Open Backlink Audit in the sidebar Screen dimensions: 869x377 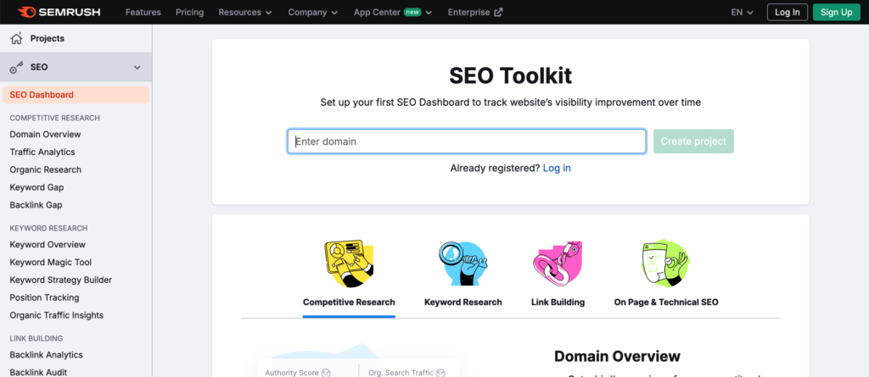point(38,373)
